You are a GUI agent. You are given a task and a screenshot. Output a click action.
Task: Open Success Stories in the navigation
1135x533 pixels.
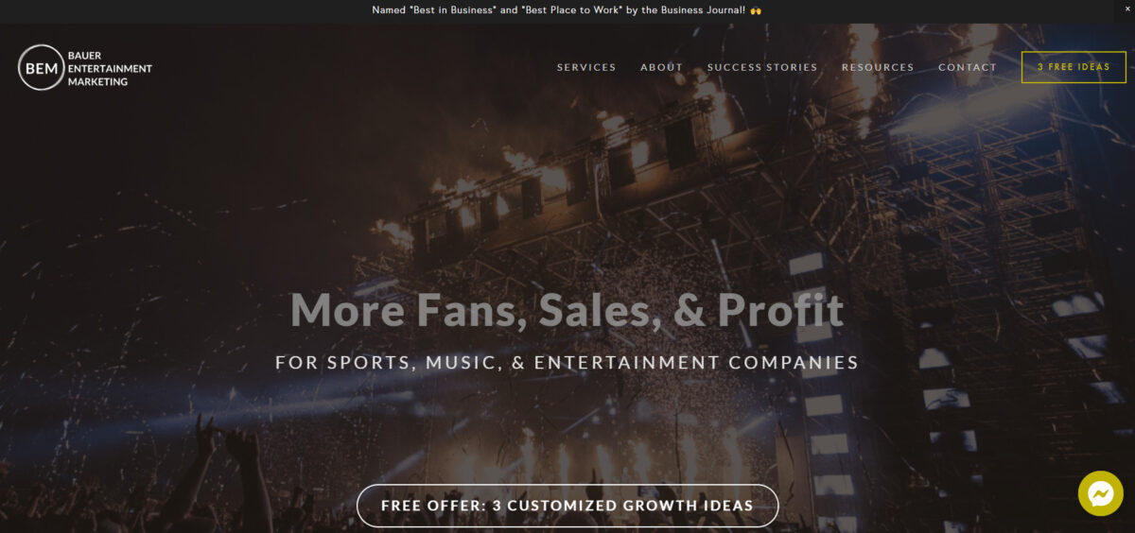point(762,67)
